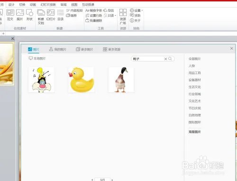Choose the 行业领域 category
This screenshot has width=237, height=181.
[x=195, y=94]
